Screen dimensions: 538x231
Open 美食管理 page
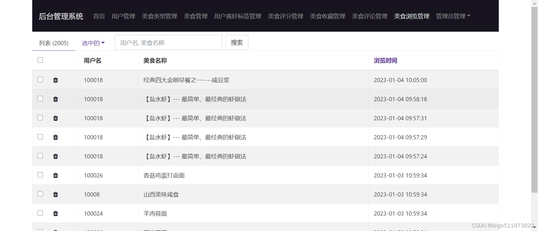tap(196, 16)
